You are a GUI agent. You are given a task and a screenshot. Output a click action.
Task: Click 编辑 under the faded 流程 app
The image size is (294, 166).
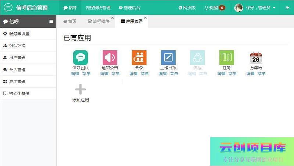point(192,73)
